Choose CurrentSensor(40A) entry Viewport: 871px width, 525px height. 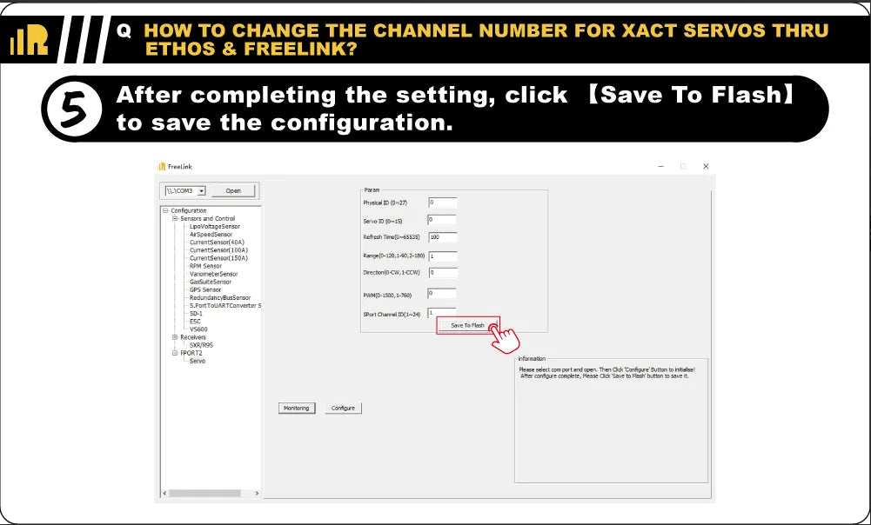pos(218,243)
